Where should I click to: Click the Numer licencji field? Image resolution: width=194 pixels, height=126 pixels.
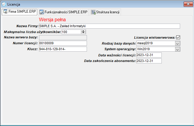coord(63,43)
